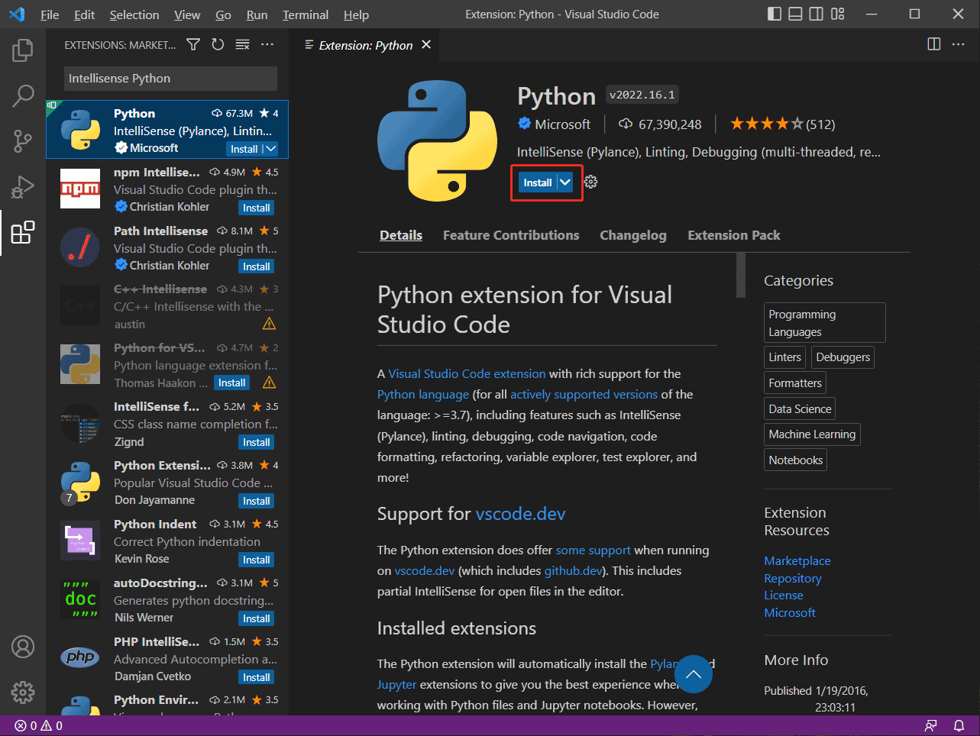Toggle the secondary sidebar visibility
The height and width of the screenshot is (736, 980).
coord(815,14)
